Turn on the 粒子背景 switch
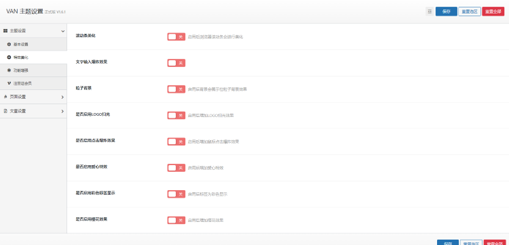Image resolution: width=509 pixels, height=245 pixels. click(176, 89)
